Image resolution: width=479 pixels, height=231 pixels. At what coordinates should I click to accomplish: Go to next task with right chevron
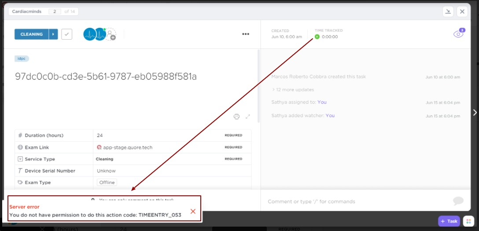[x=475, y=113]
